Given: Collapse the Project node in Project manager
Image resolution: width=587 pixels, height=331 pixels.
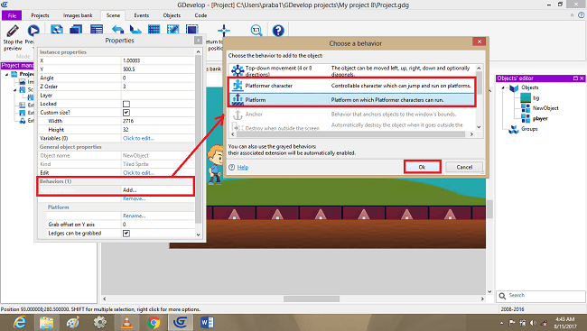Looking at the screenshot, I should coord(6,75).
